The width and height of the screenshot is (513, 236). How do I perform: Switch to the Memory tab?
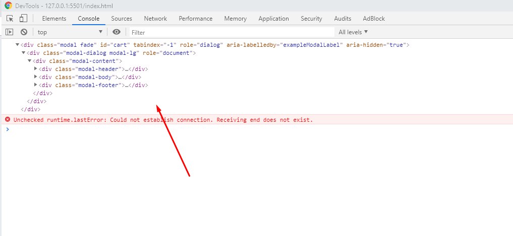(235, 19)
